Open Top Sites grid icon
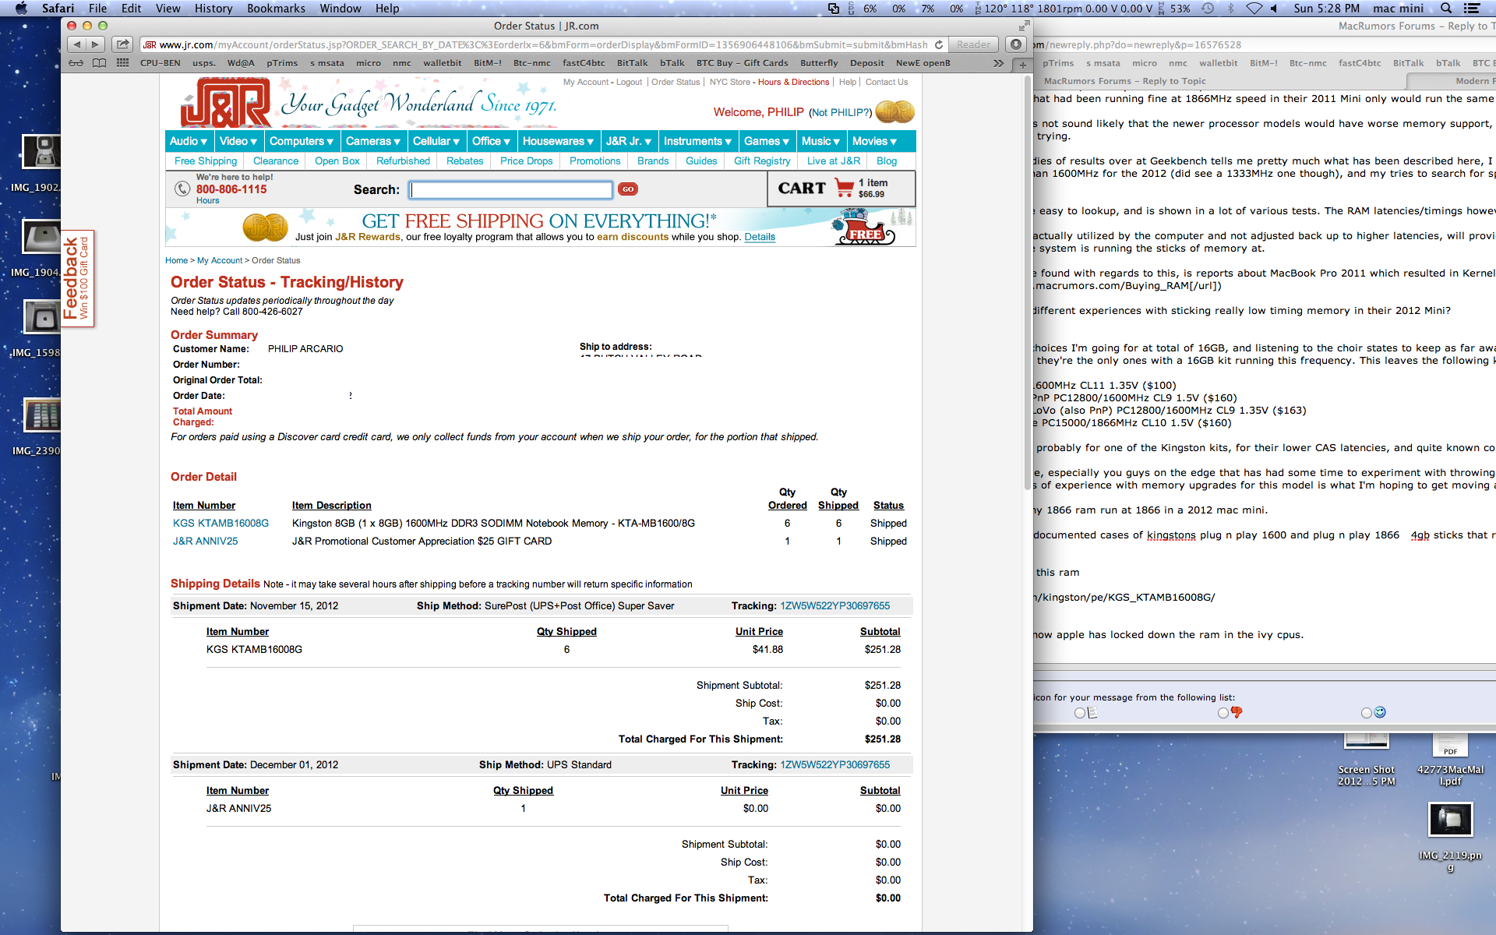The height and width of the screenshot is (935, 1496). click(122, 63)
